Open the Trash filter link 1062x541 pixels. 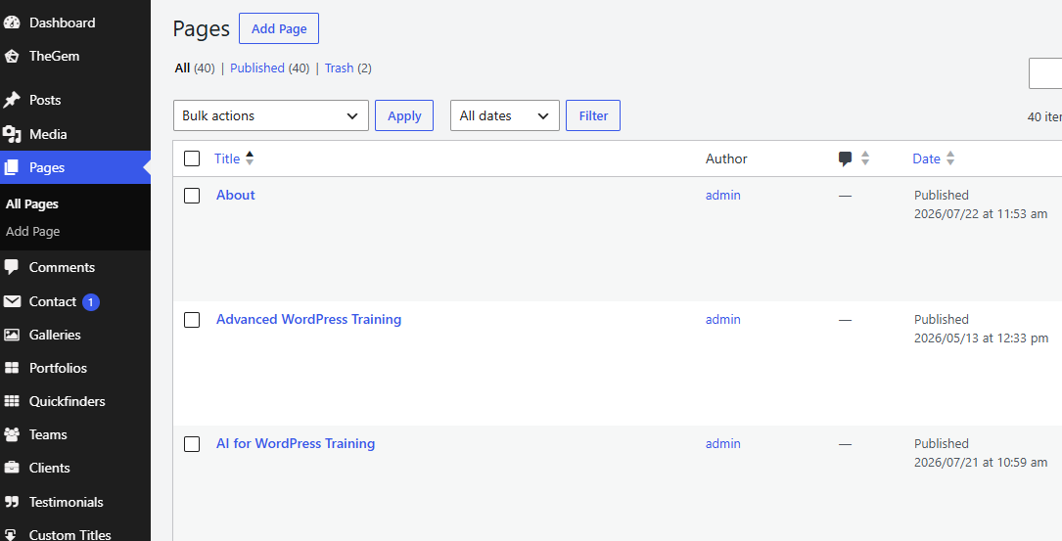pos(339,68)
